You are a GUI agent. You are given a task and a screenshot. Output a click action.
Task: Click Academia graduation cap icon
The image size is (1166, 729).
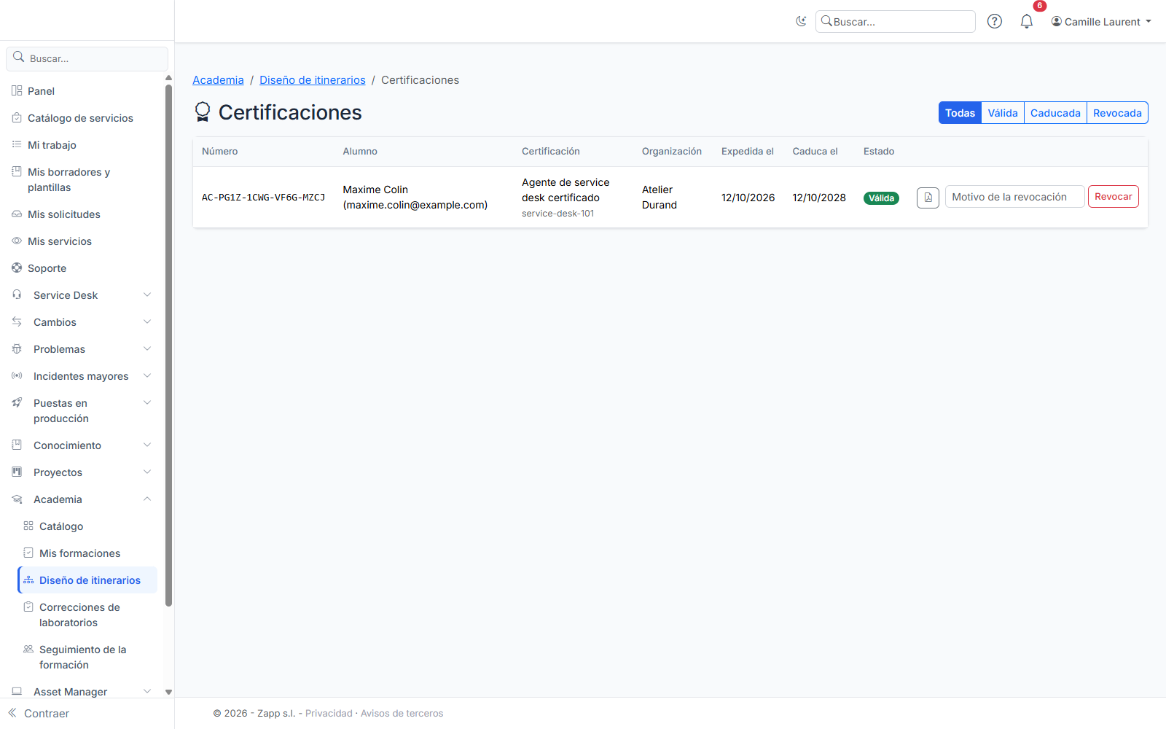(17, 499)
